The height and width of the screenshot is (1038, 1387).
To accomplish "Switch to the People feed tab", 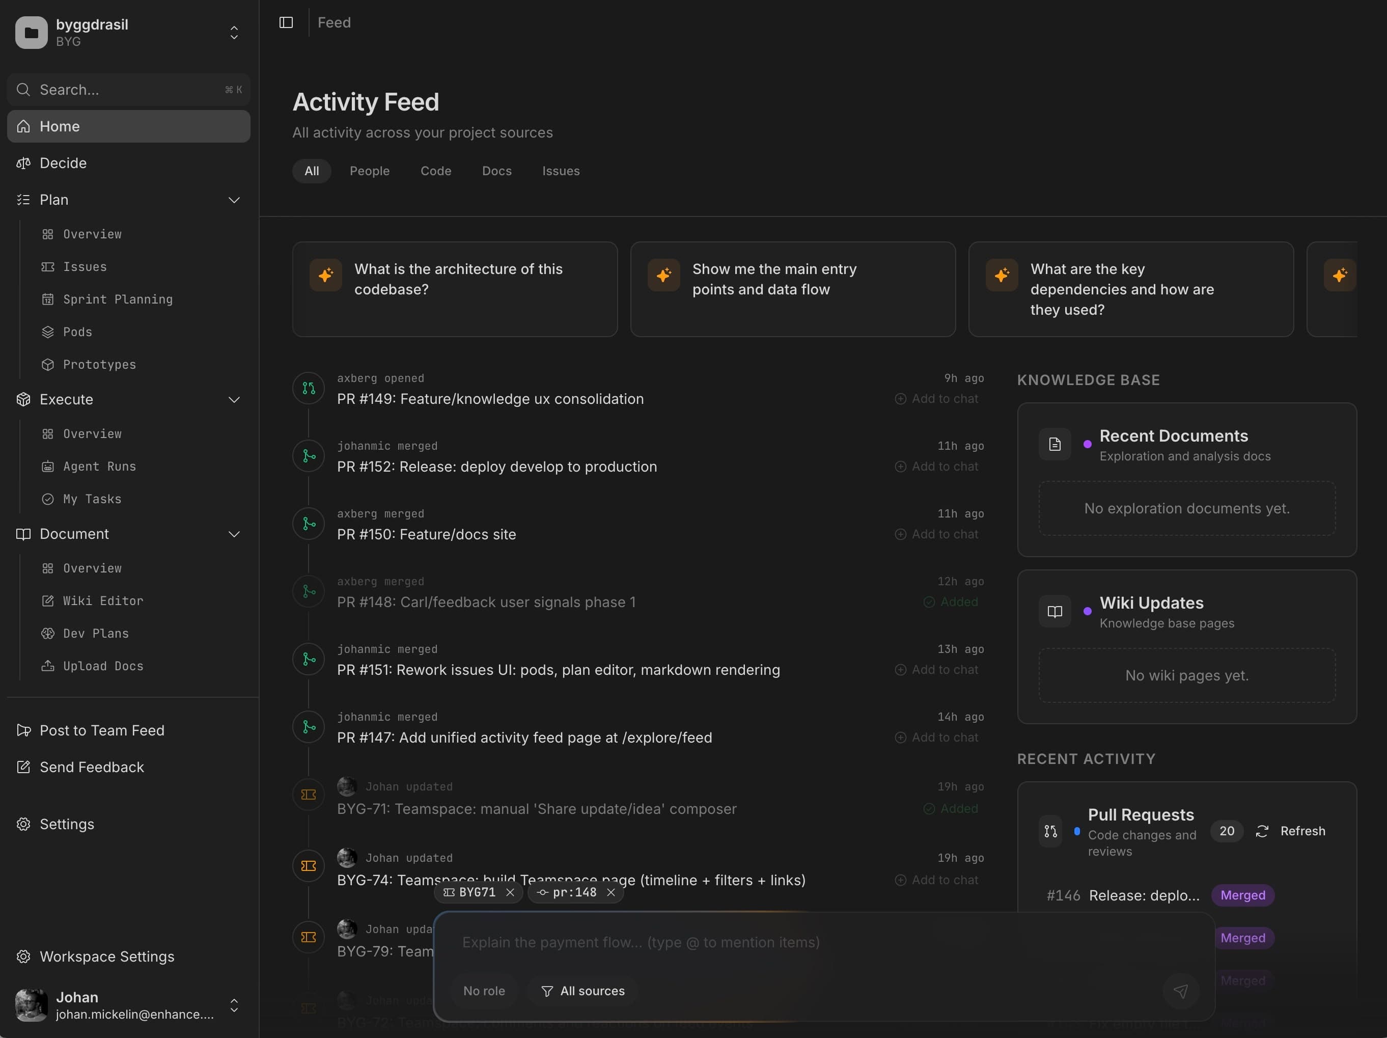I will point(370,171).
